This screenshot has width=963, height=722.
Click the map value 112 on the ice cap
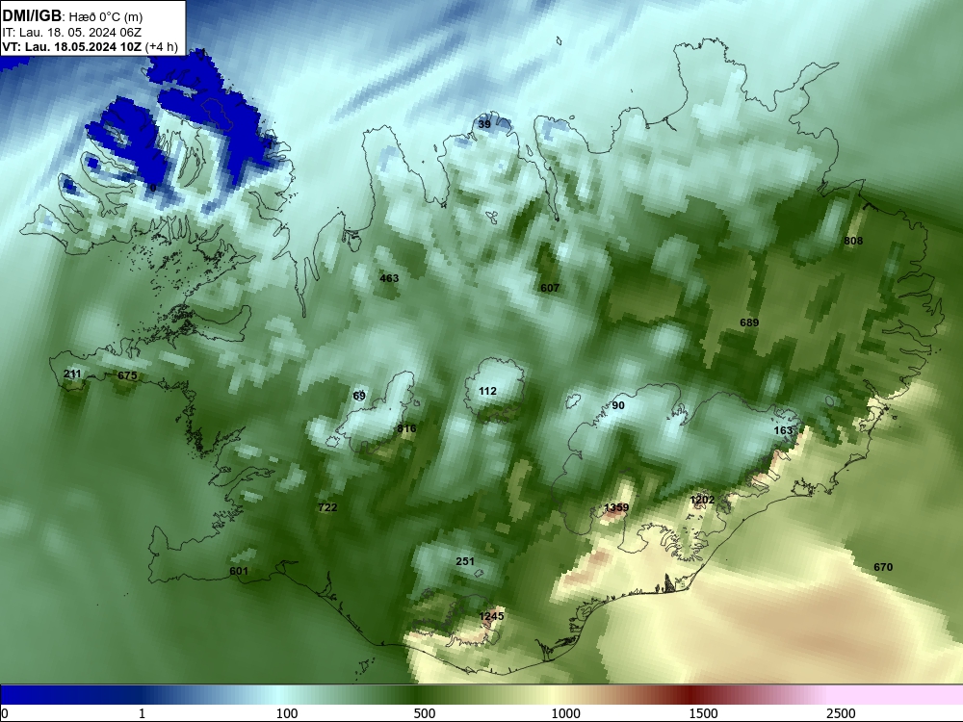[x=487, y=391]
